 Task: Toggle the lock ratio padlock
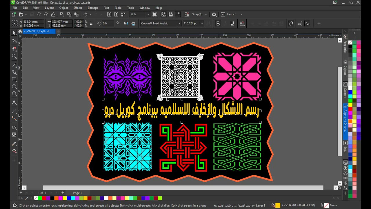tap(91, 24)
